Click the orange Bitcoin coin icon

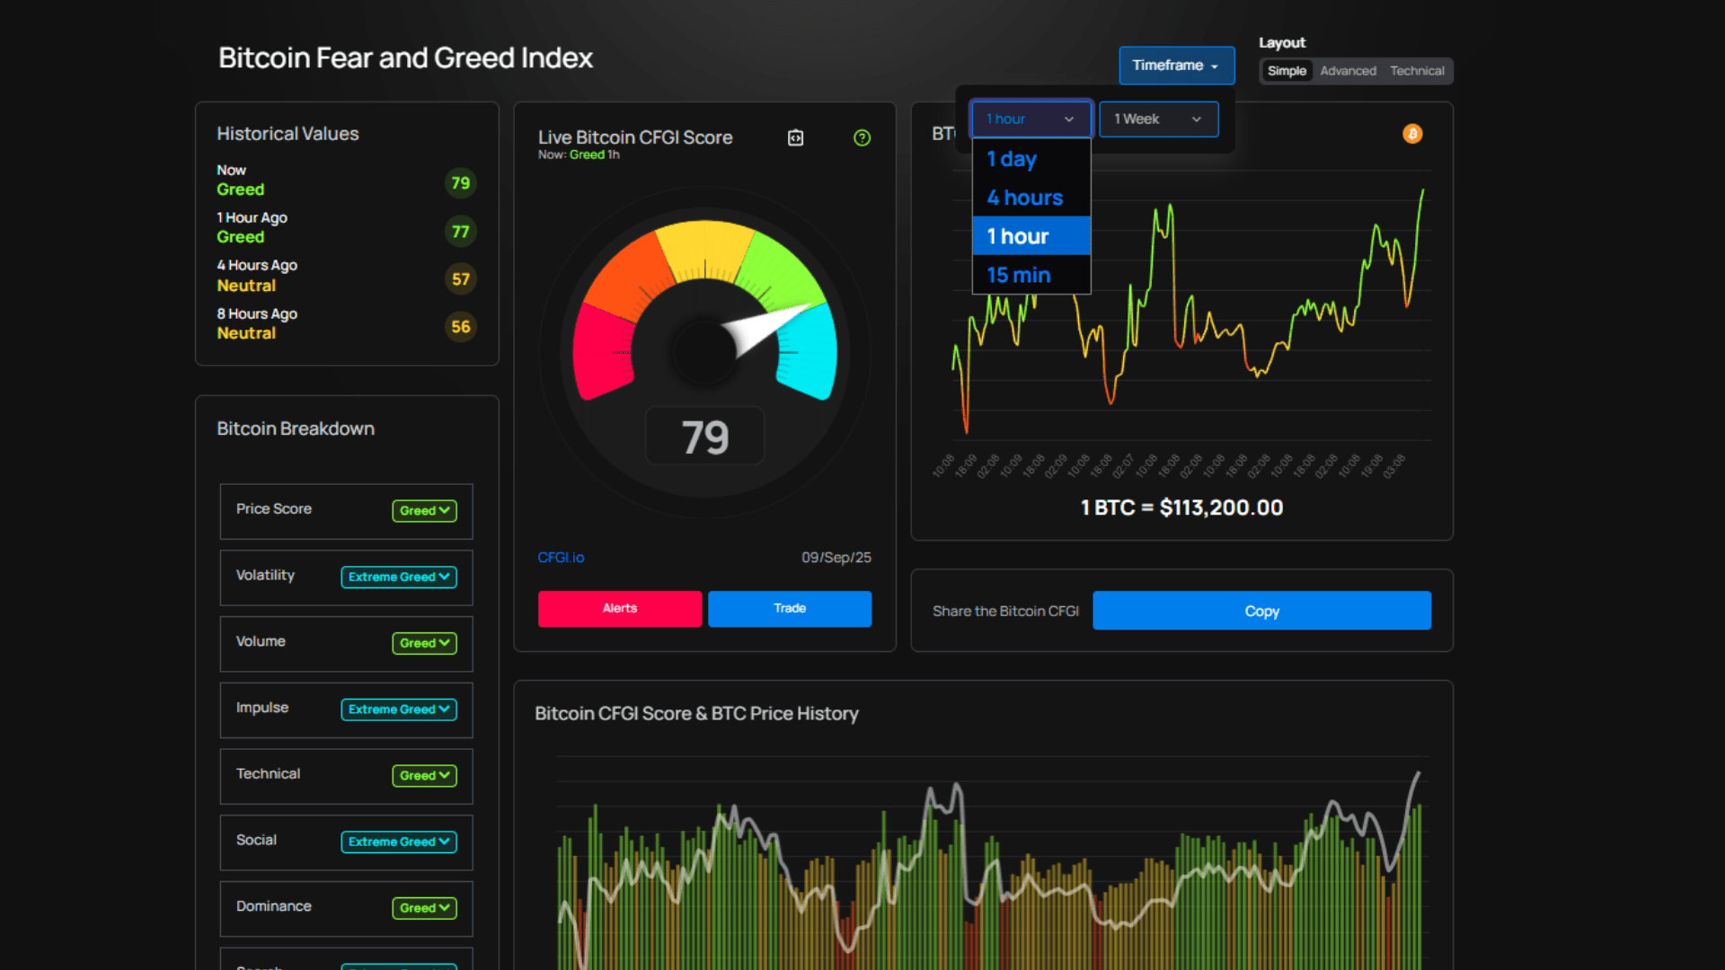click(x=1412, y=134)
